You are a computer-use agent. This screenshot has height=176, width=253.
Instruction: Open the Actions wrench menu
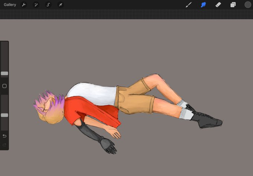(24, 5)
